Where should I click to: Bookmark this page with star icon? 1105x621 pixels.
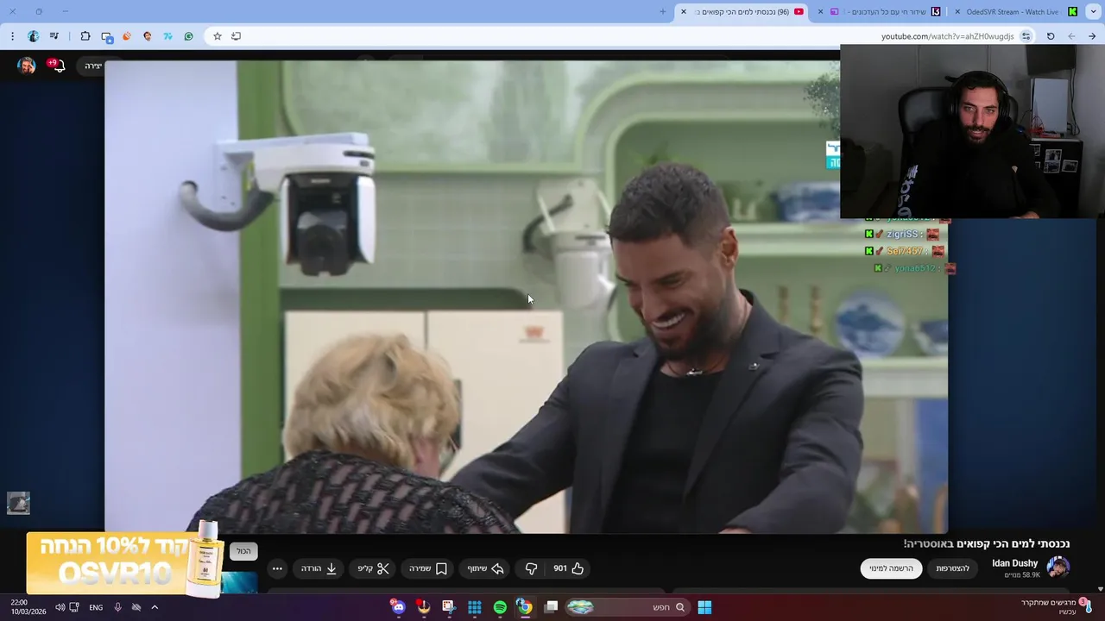click(x=218, y=36)
